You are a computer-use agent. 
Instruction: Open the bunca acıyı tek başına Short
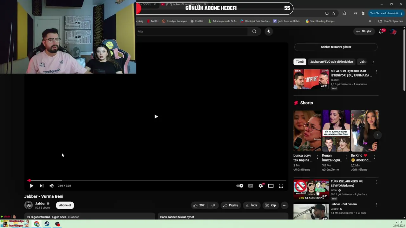click(x=307, y=130)
